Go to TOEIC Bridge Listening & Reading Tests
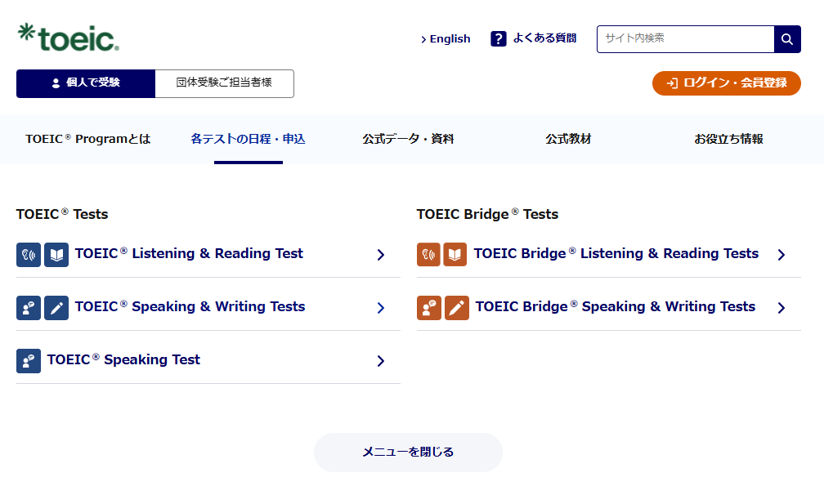This screenshot has width=824, height=486. click(x=616, y=253)
